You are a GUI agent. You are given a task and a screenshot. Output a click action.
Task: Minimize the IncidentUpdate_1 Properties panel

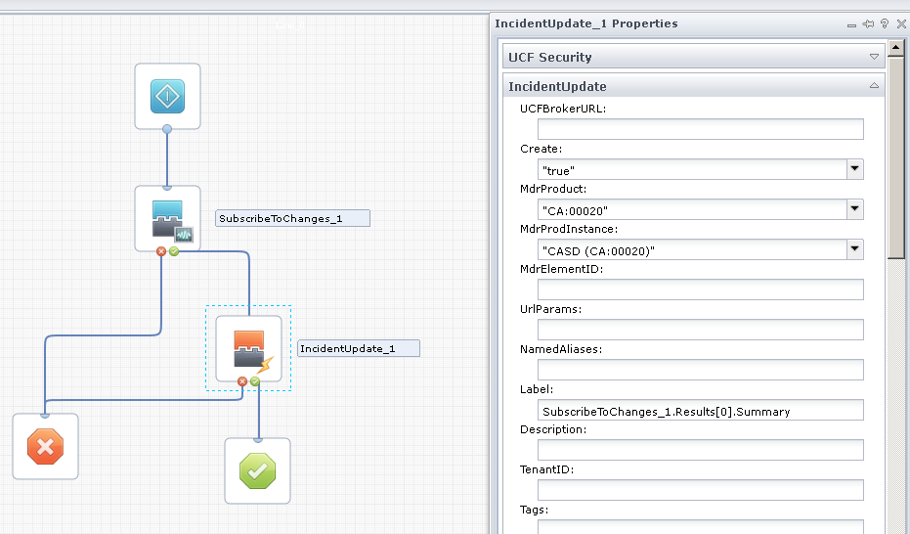853,23
